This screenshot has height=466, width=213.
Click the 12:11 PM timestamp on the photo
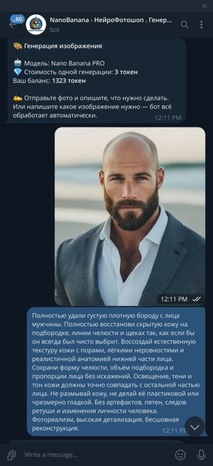tap(174, 299)
